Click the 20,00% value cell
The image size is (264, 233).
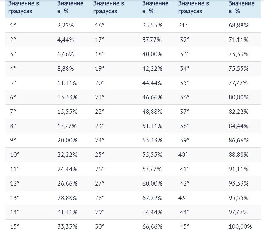(67, 140)
